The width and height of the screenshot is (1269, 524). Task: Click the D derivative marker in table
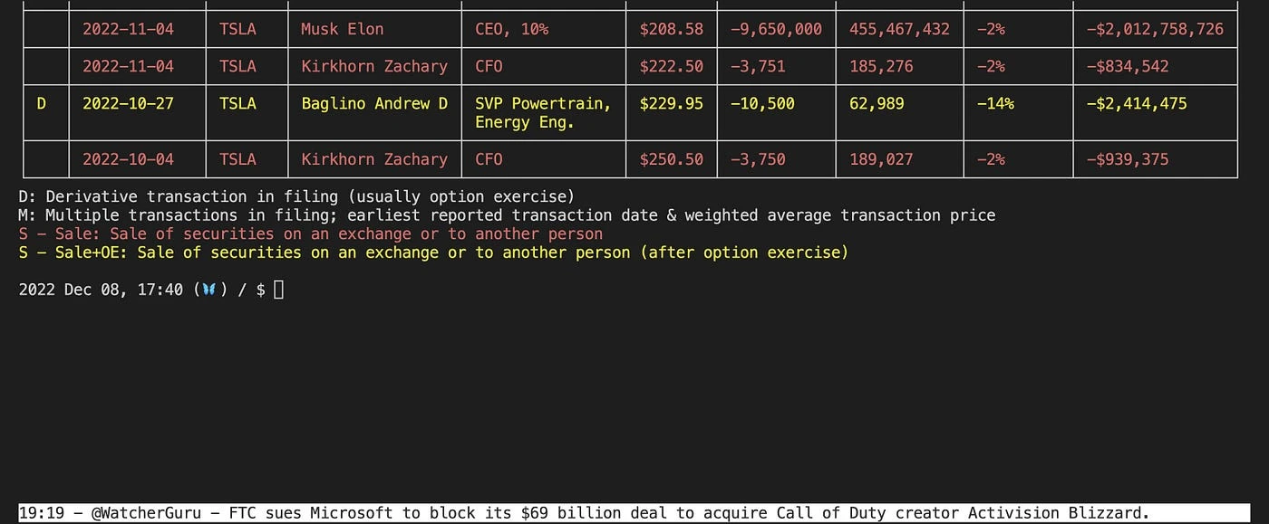(42, 103)
